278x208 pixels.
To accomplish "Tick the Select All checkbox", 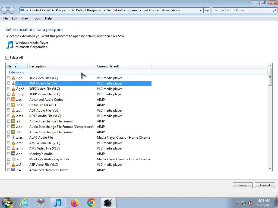I will pyautogui.click(x=7, y=58).
